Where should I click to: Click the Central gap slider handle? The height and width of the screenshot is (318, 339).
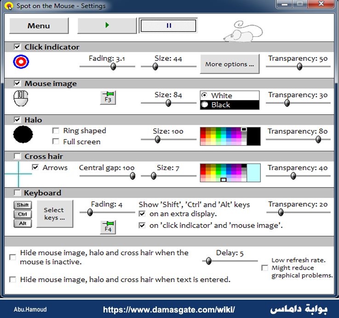tap(132, 176)
